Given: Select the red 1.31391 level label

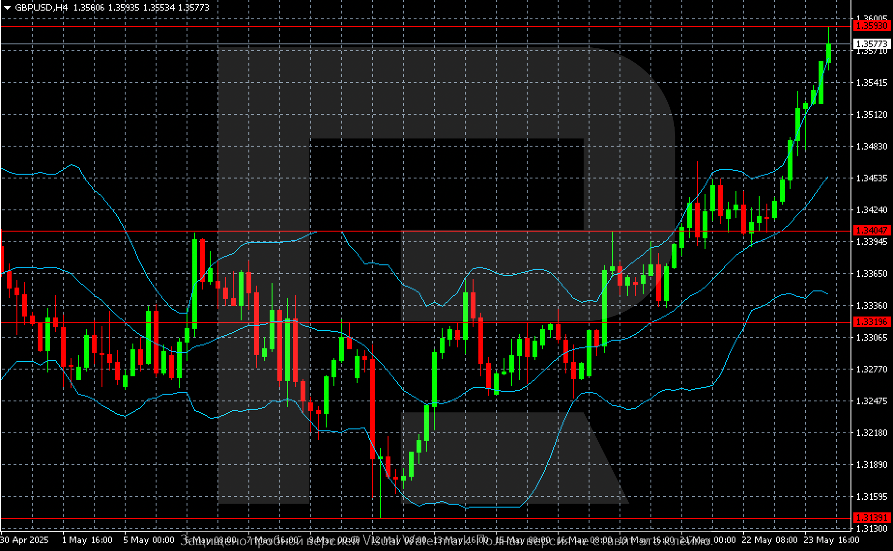Looking at the screenshot, I should [x=872, y=518].
